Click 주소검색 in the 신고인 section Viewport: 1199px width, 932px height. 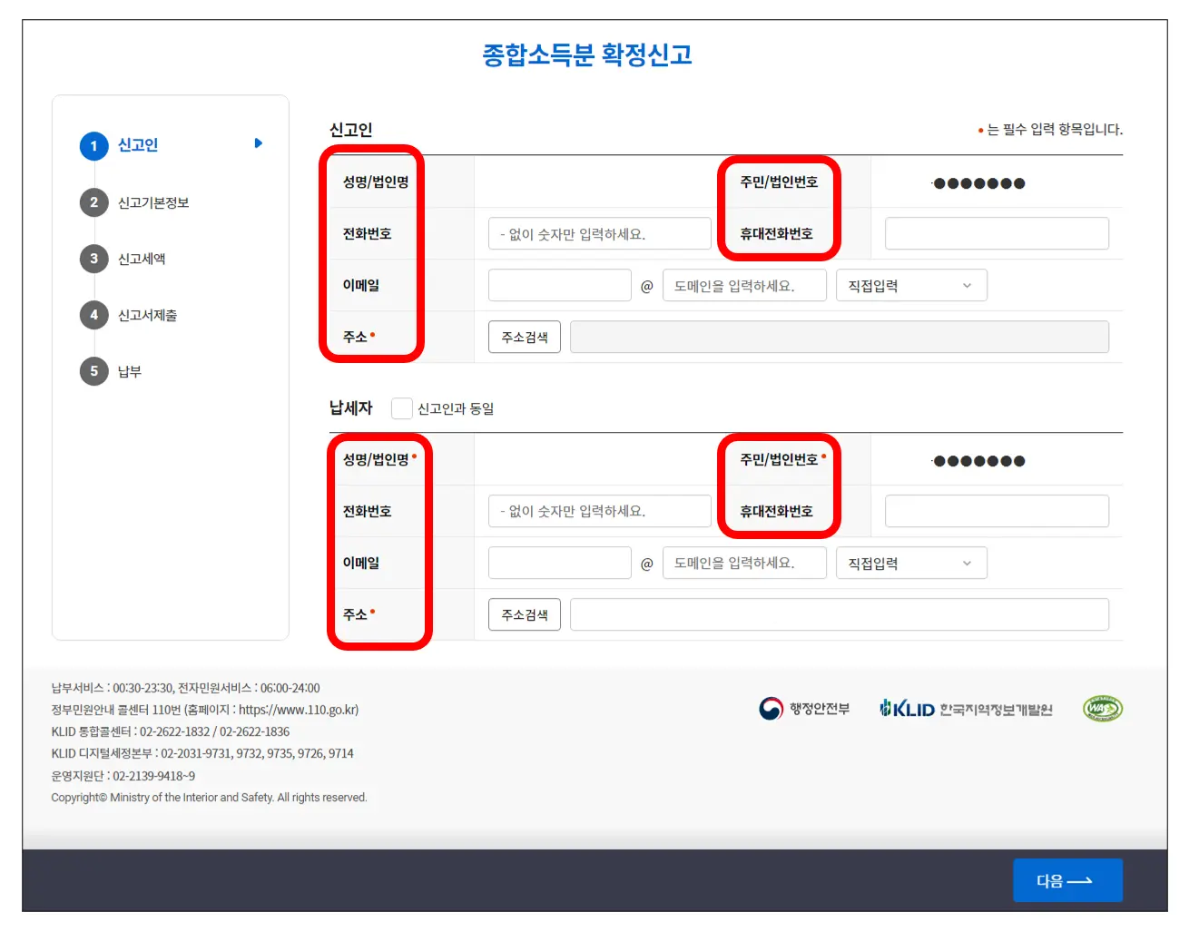pyautogui.click(x=524, y=337)
